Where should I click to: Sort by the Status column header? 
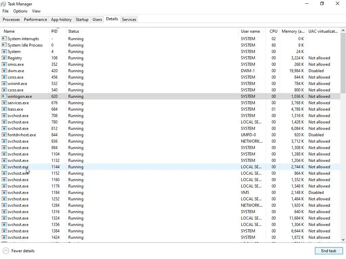tap(152, 31)
